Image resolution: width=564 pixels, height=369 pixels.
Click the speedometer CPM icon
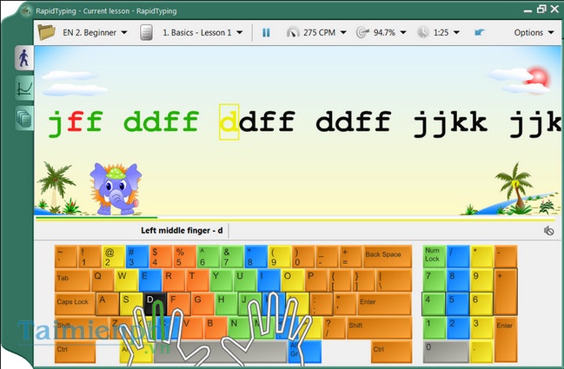[x=293, y=32]
